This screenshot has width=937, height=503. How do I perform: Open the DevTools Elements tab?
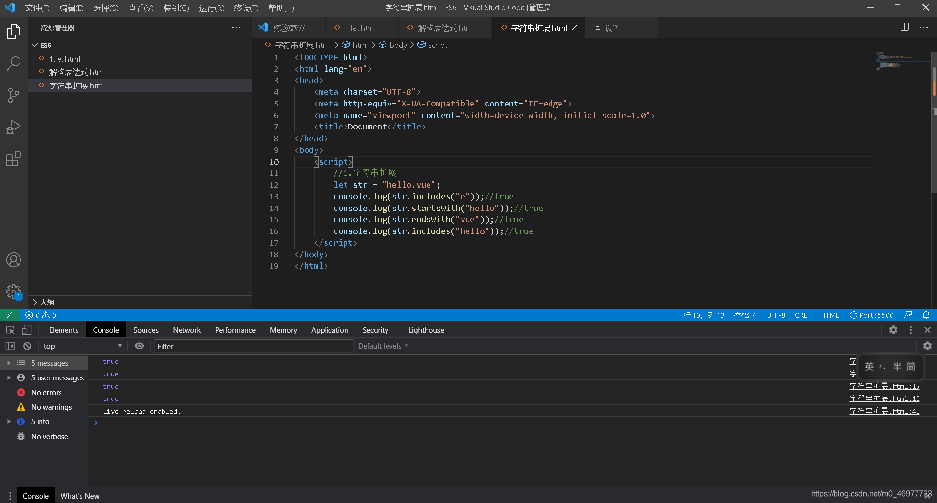tap(63, 330)
